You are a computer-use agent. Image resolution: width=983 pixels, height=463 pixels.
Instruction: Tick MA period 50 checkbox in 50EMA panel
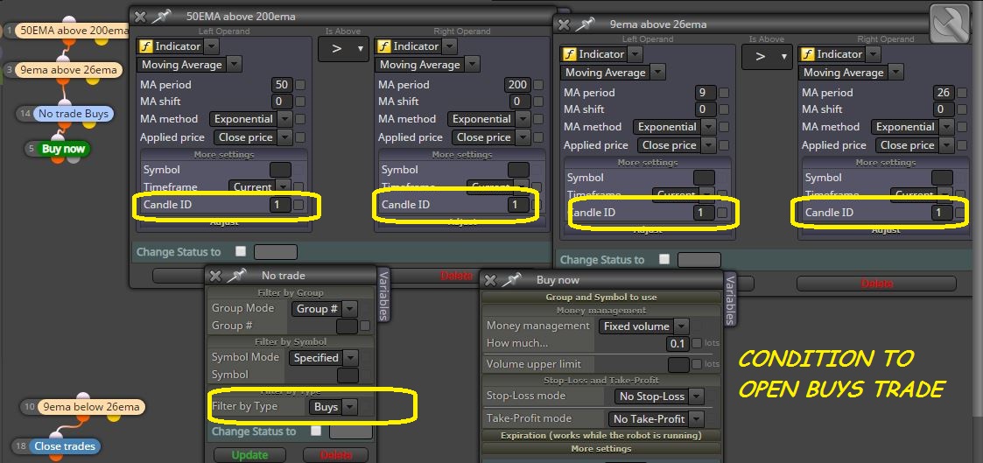[x=301, y=85]
